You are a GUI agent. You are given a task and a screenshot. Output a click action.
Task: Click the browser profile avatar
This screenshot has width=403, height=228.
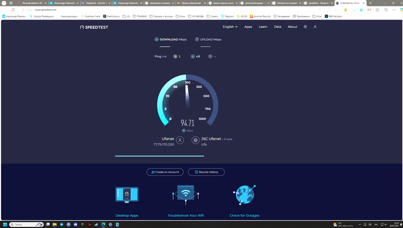tap(4, 3)
